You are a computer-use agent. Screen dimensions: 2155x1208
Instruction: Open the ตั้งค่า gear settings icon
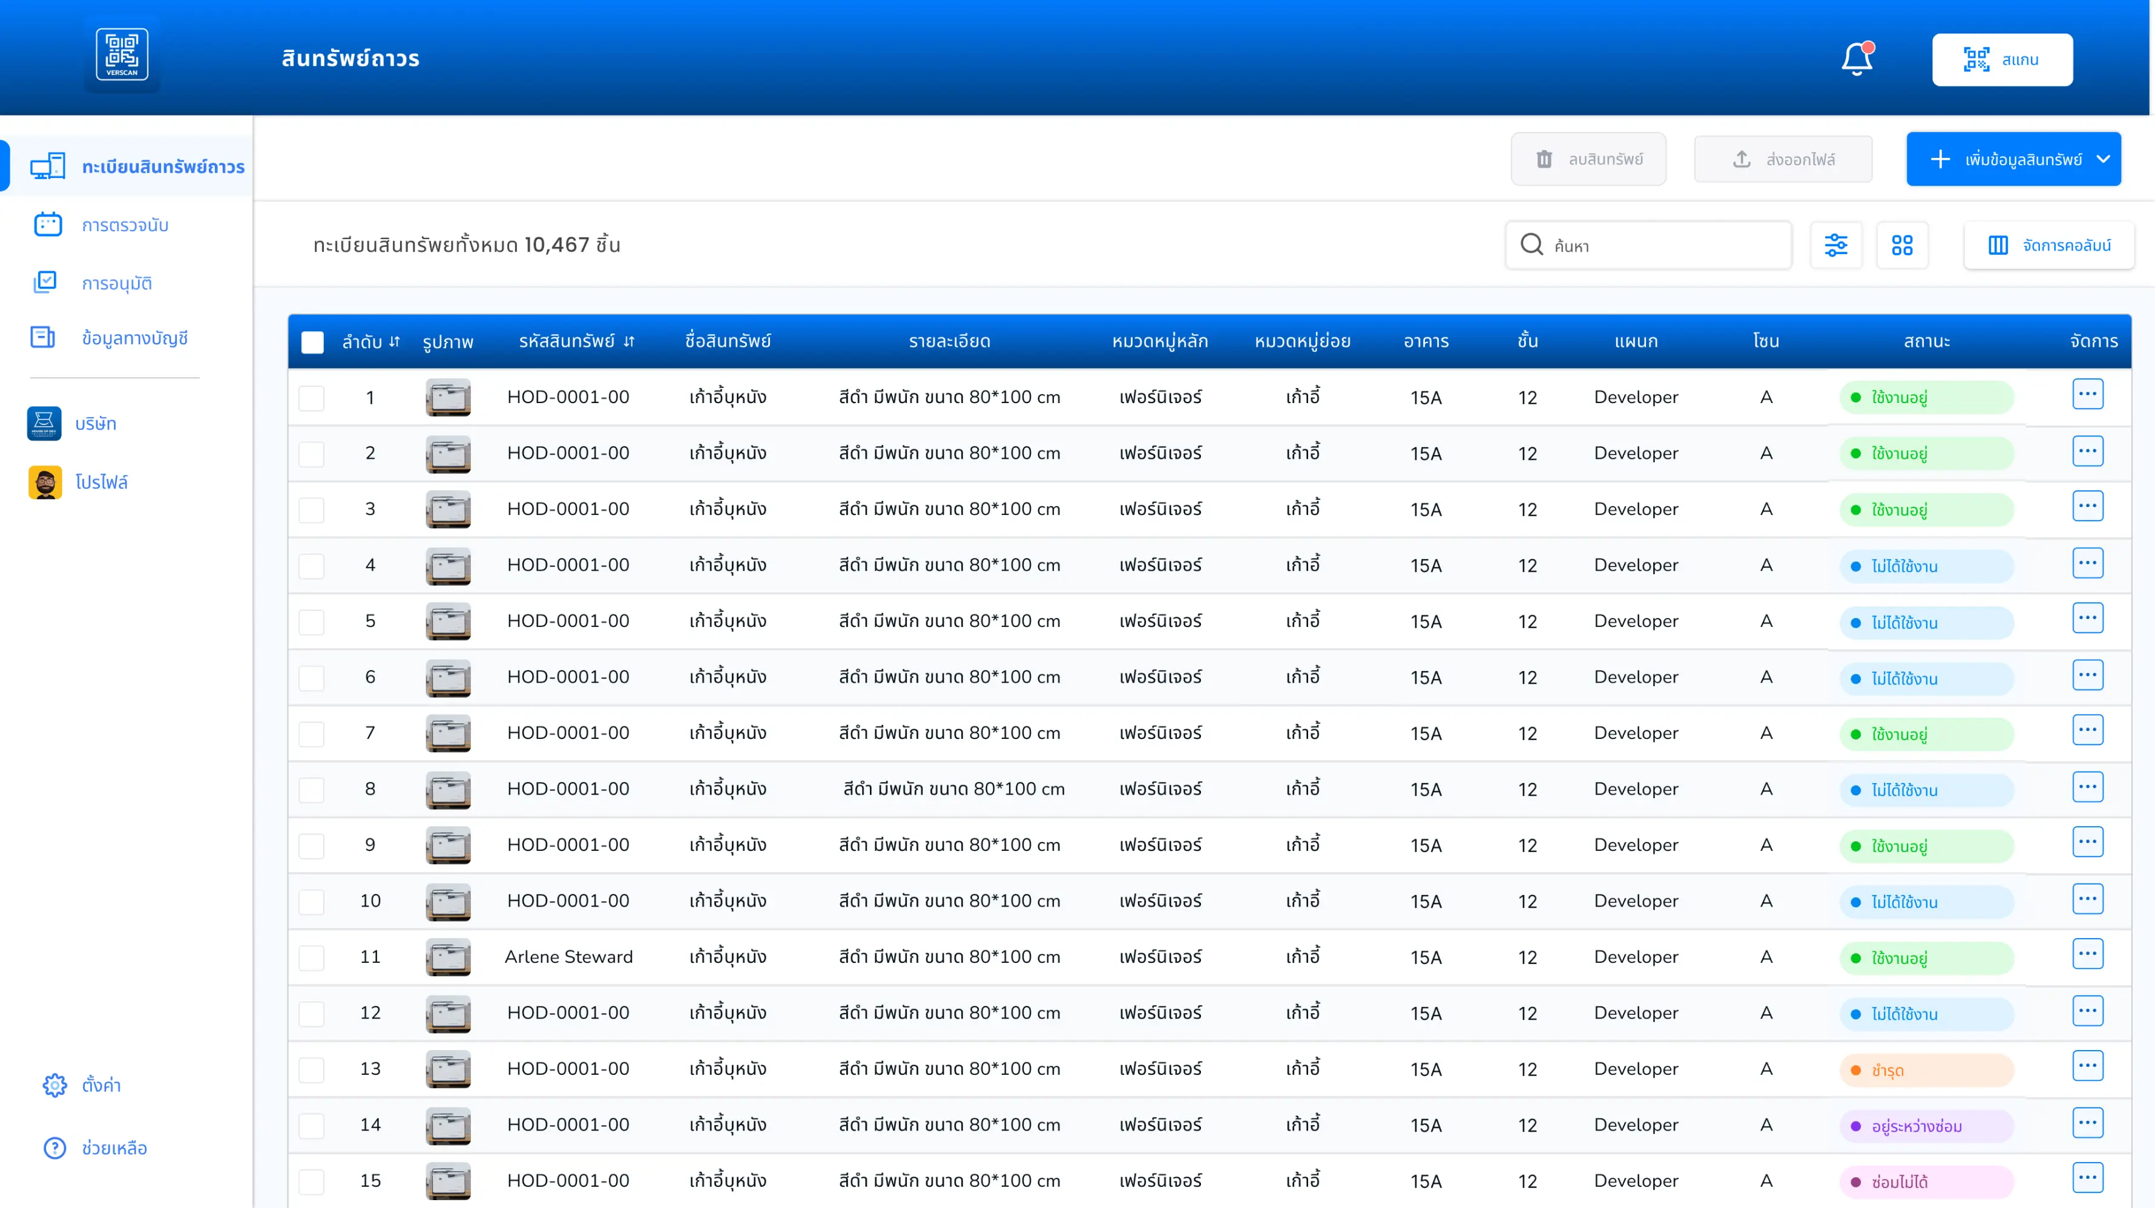click(x=54, y=1085)
